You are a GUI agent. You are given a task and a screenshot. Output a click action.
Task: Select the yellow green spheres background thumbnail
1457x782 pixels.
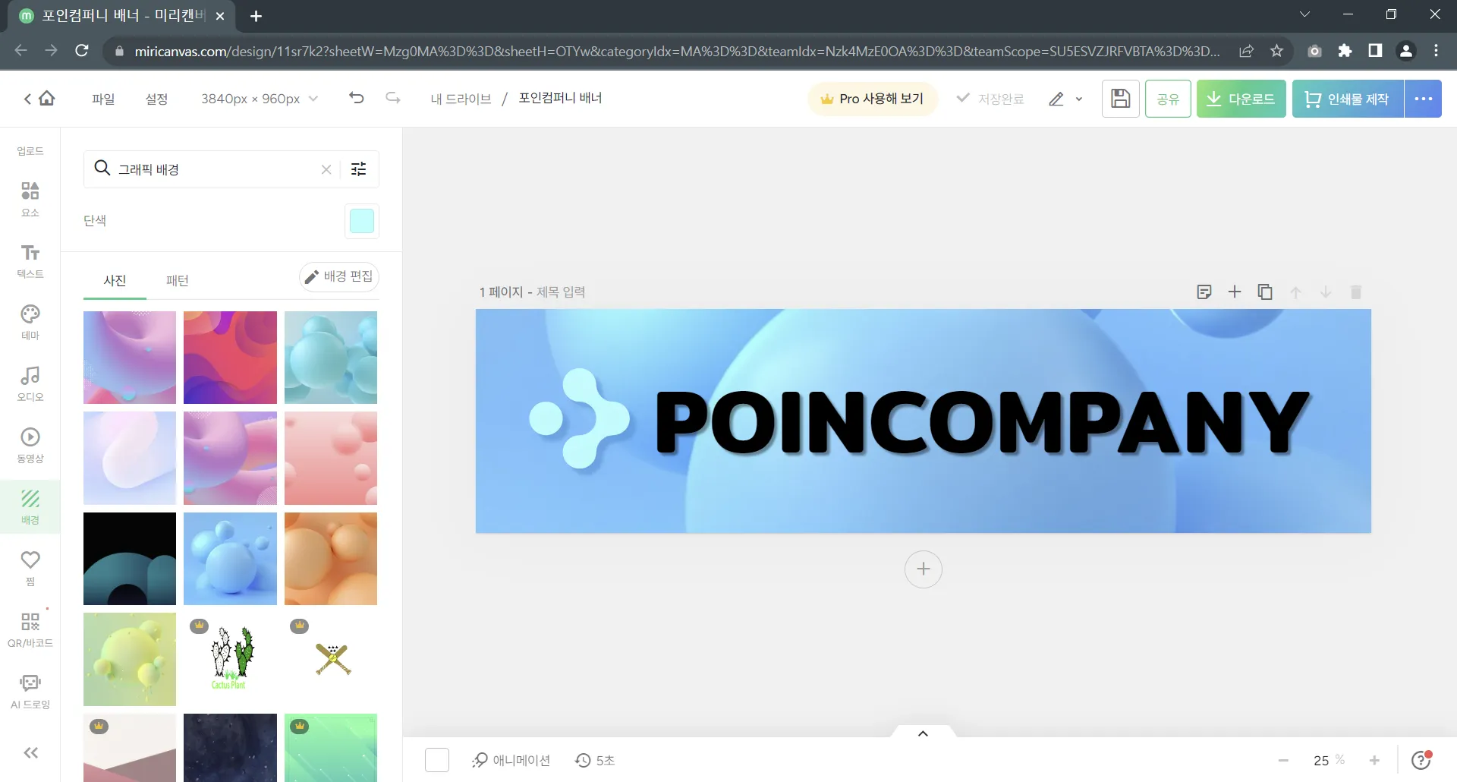click(x=130, y=659)
